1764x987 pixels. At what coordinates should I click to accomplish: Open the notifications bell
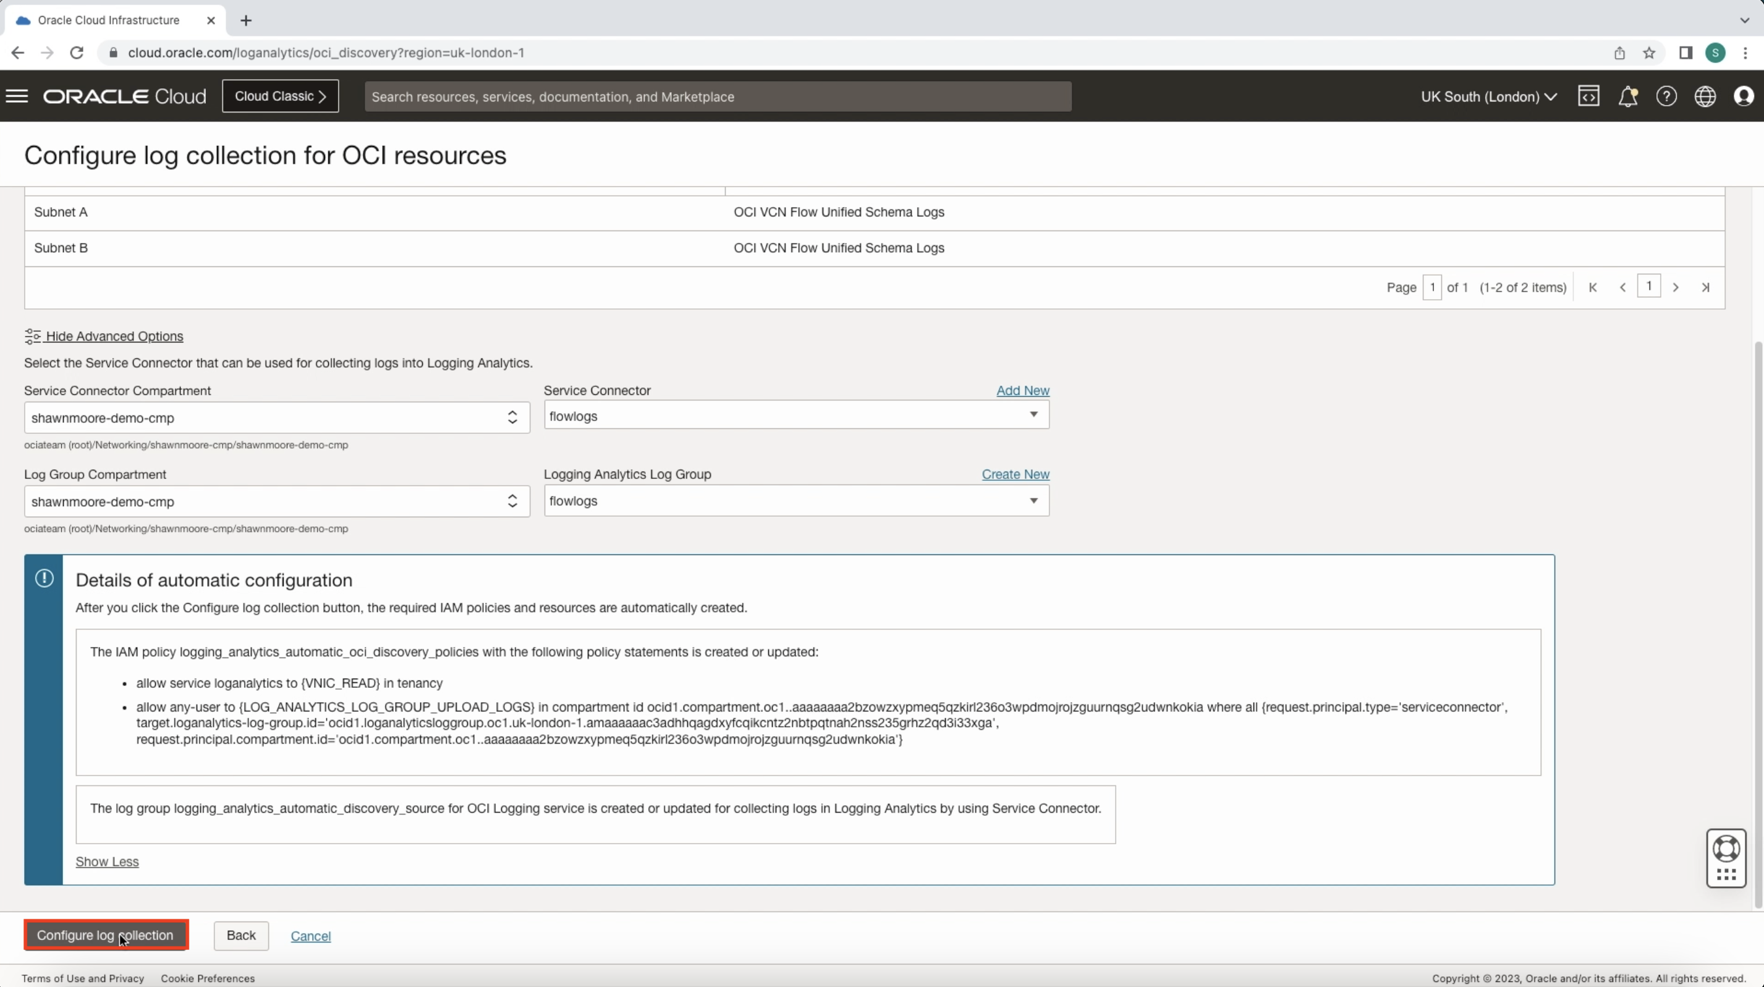1629,96
